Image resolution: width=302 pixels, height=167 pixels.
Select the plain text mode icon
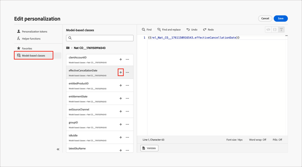click(281, 29)
